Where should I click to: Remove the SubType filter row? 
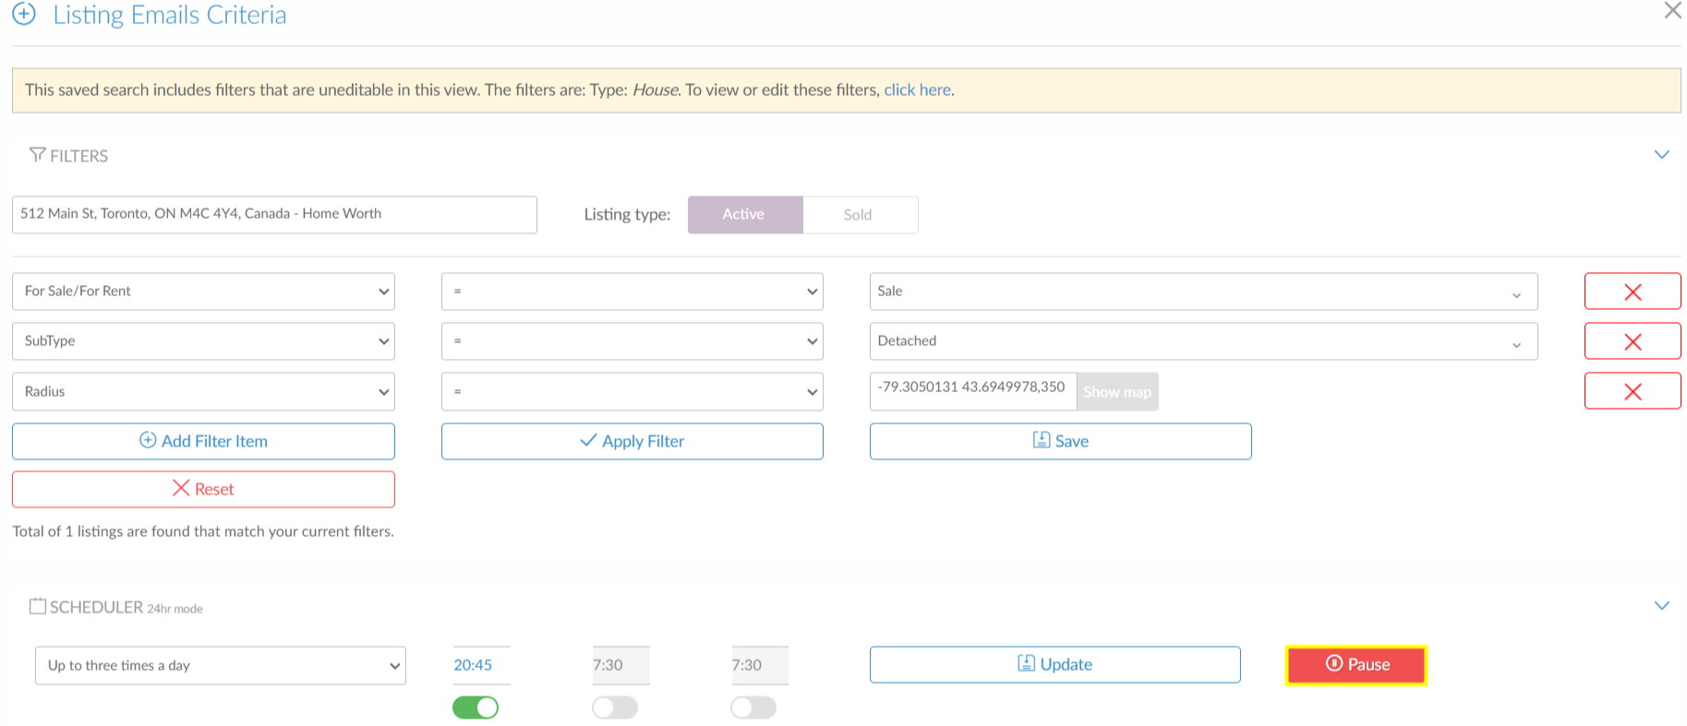1633,341
